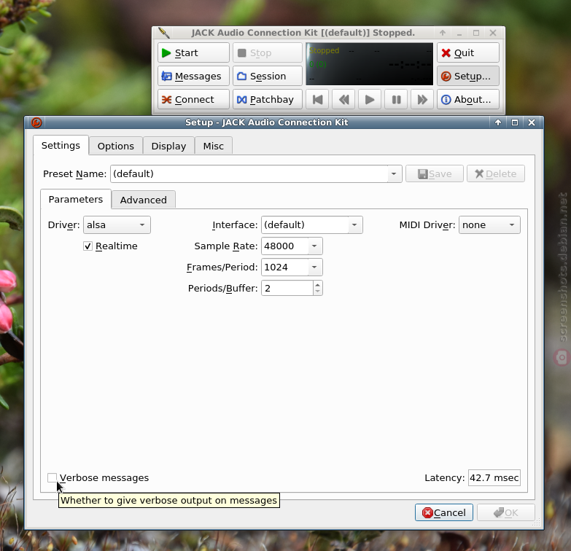Shade the Setup dialog with the up-arrow button

coord(498,122)
